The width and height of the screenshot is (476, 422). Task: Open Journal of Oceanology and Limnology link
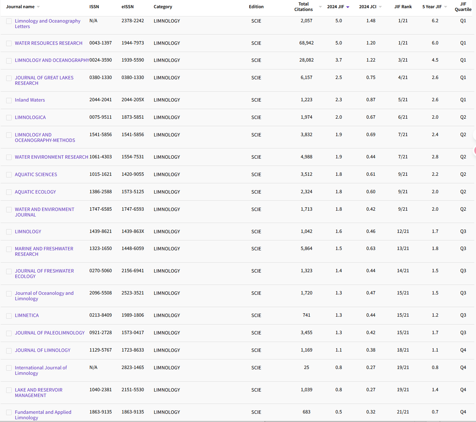click(x=44, y=296)
